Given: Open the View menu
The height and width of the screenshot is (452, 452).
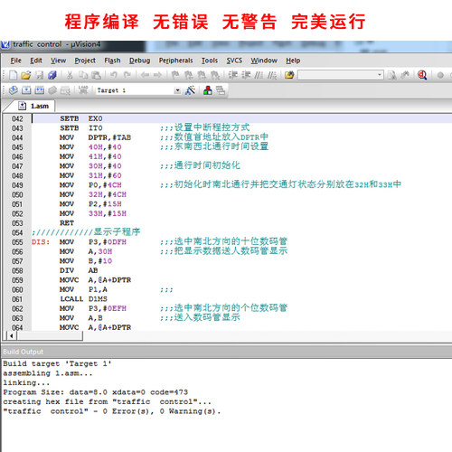Looking at the screenshot, I should [58, 61].
